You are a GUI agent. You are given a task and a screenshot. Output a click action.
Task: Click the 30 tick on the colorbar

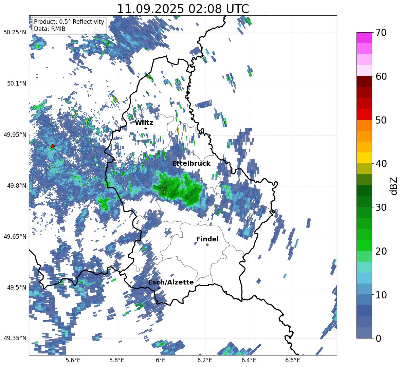click(x=381, y=207)
